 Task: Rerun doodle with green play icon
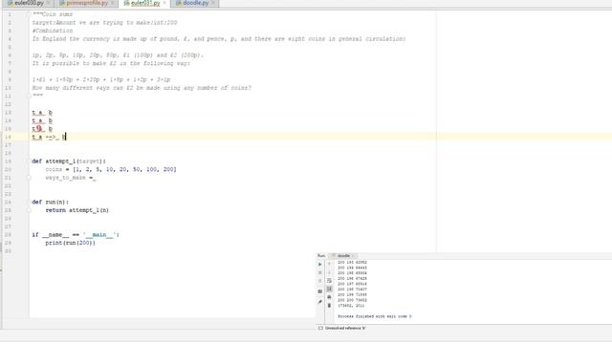click(x=320, y=265)
